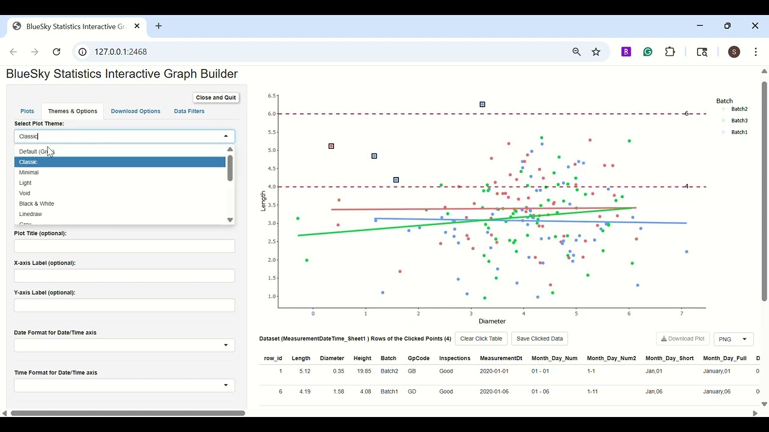The width and height of the screenshot is (769, 432).
Task: Open Chrome three-dot menu
Action: [x=756, y=52]
